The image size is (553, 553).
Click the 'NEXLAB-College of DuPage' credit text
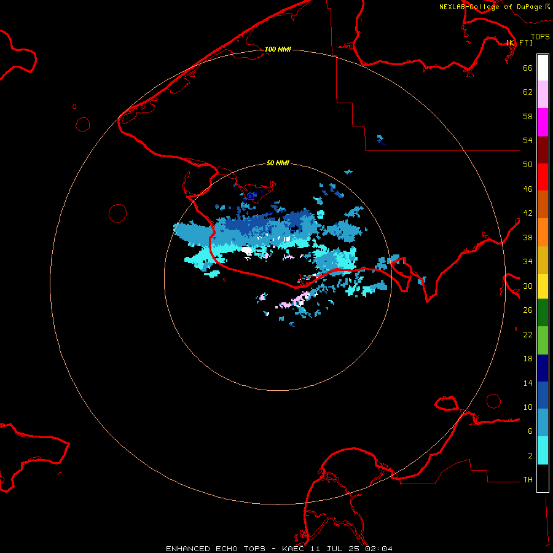click(x=490, y=7)
